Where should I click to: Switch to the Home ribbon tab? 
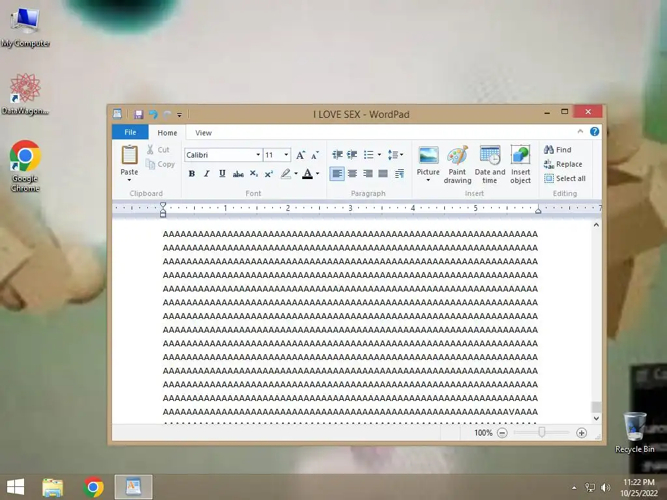click(x=167, y=133)
